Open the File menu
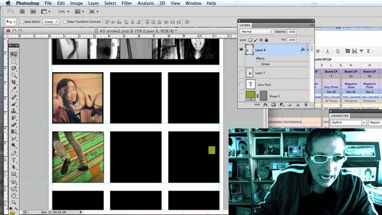This screenshot has width=382, height=215. [48, 3]
